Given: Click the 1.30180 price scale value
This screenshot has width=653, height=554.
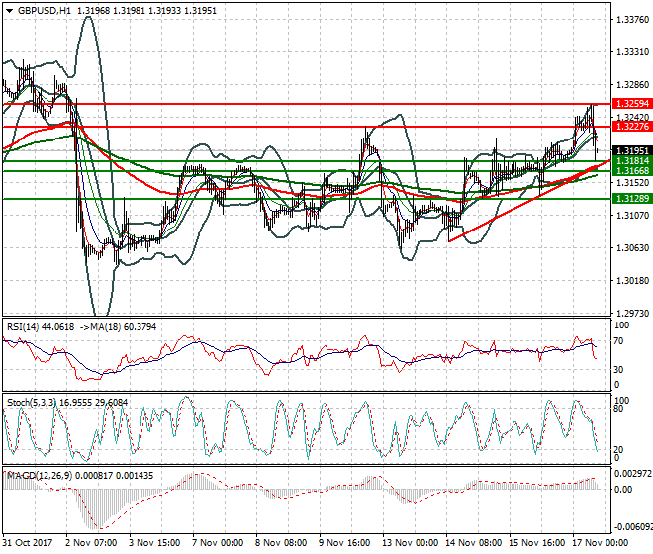Looking at the screenshot, I should 632,280.
